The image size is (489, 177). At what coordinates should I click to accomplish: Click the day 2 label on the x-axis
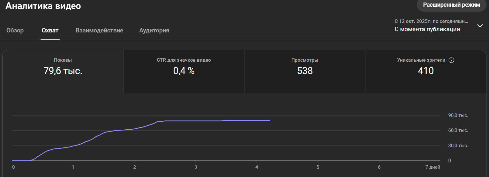click(x=135, y=167)
